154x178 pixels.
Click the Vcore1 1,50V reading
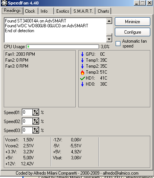19,140
